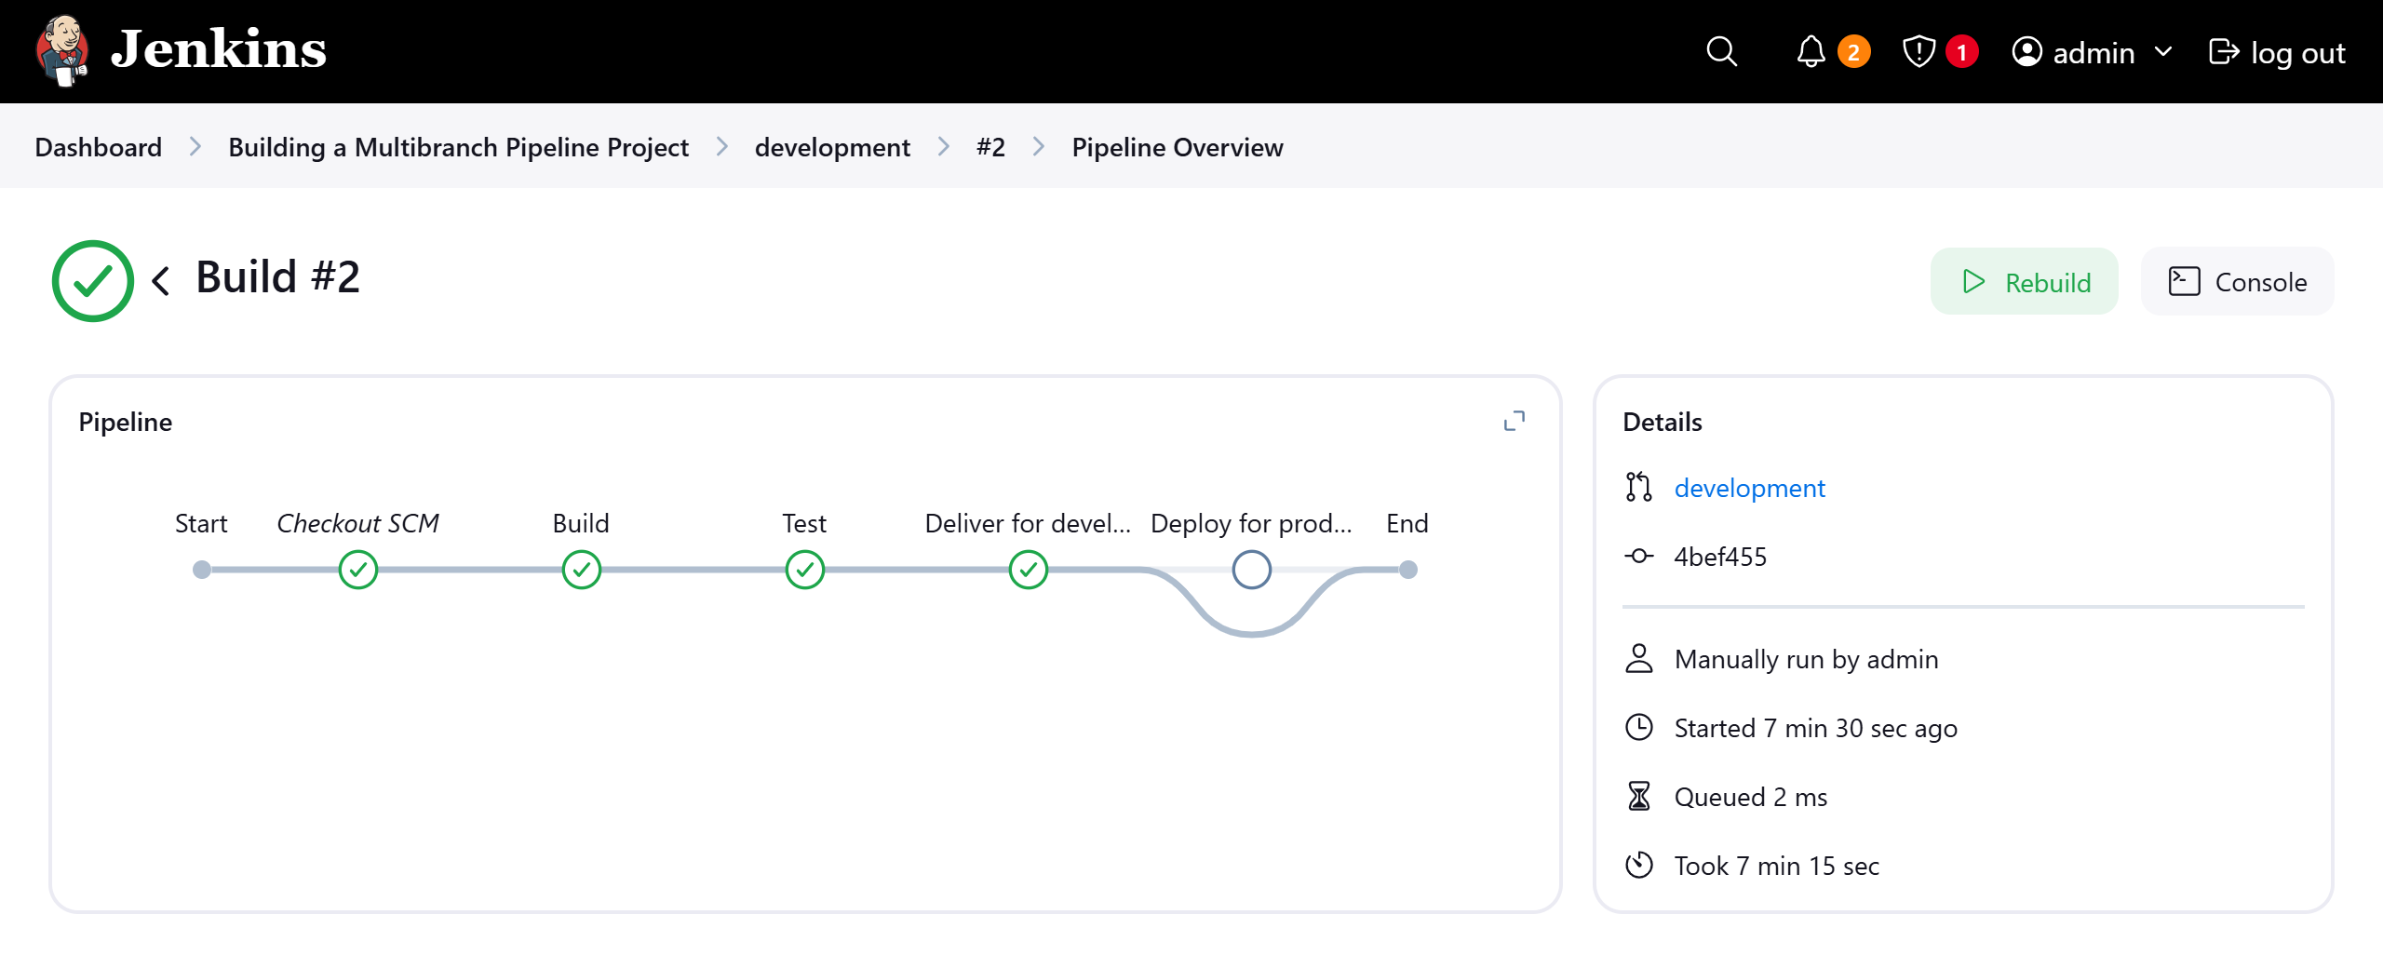
Task: Click the Deliver for devel... stage label
Action: pyautogui.click(x=1028, y=523)
